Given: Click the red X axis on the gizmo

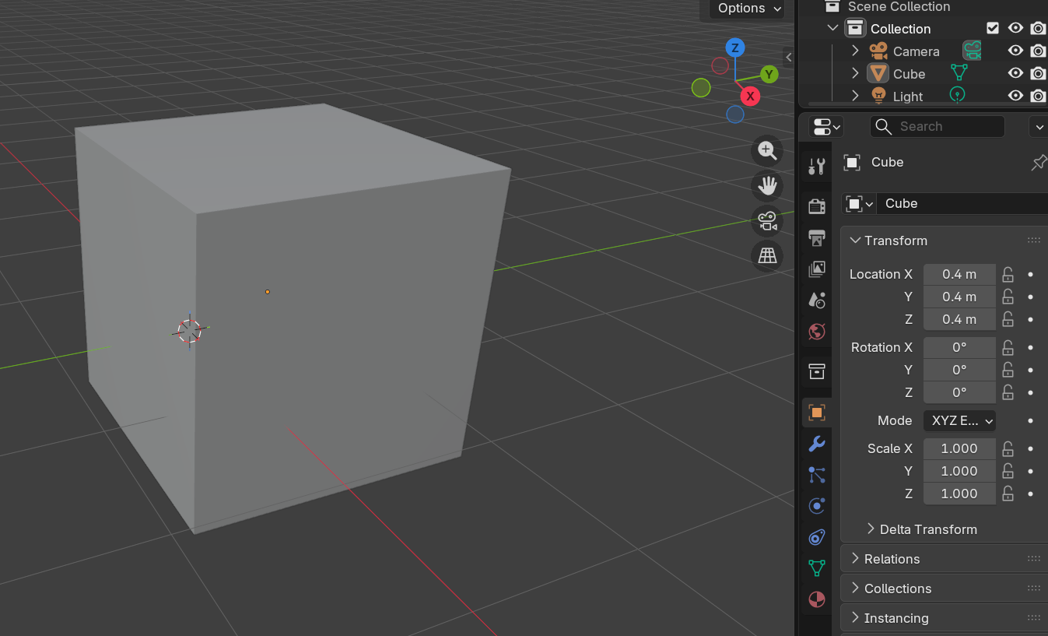Looking at the screenshot, I should click(750, 96).
